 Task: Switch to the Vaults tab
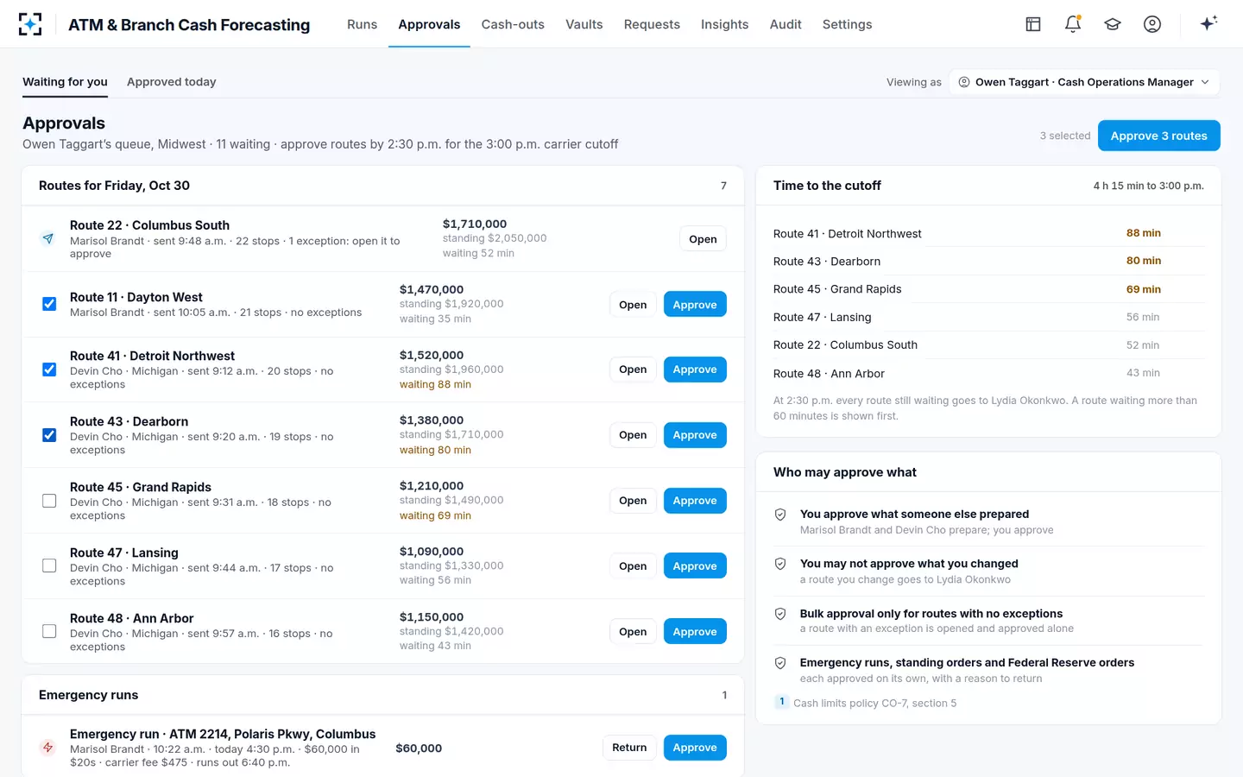point(584,24)
